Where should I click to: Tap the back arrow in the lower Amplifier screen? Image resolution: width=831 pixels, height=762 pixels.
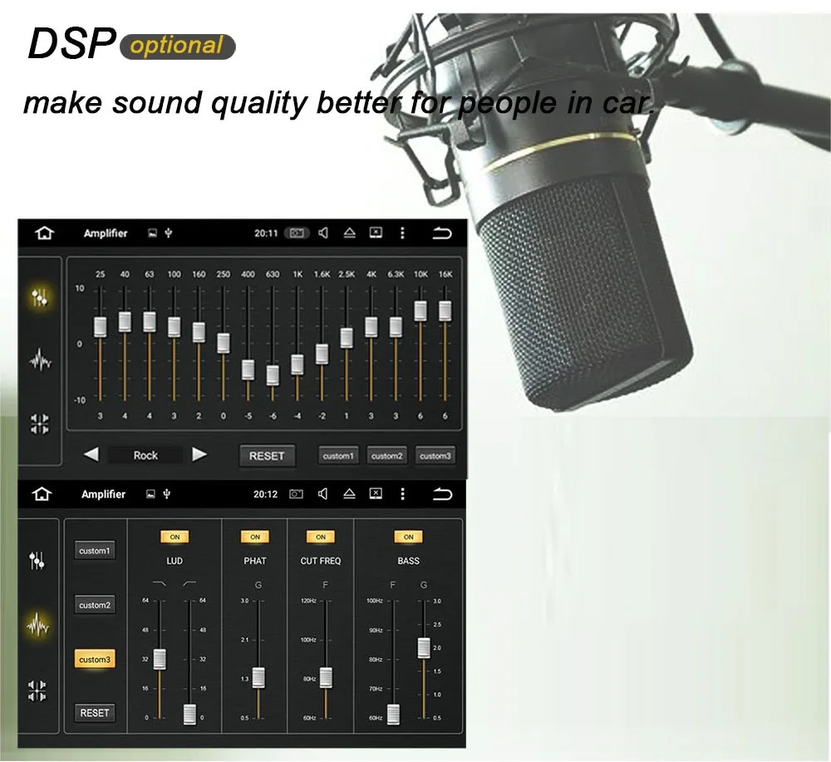442,494
